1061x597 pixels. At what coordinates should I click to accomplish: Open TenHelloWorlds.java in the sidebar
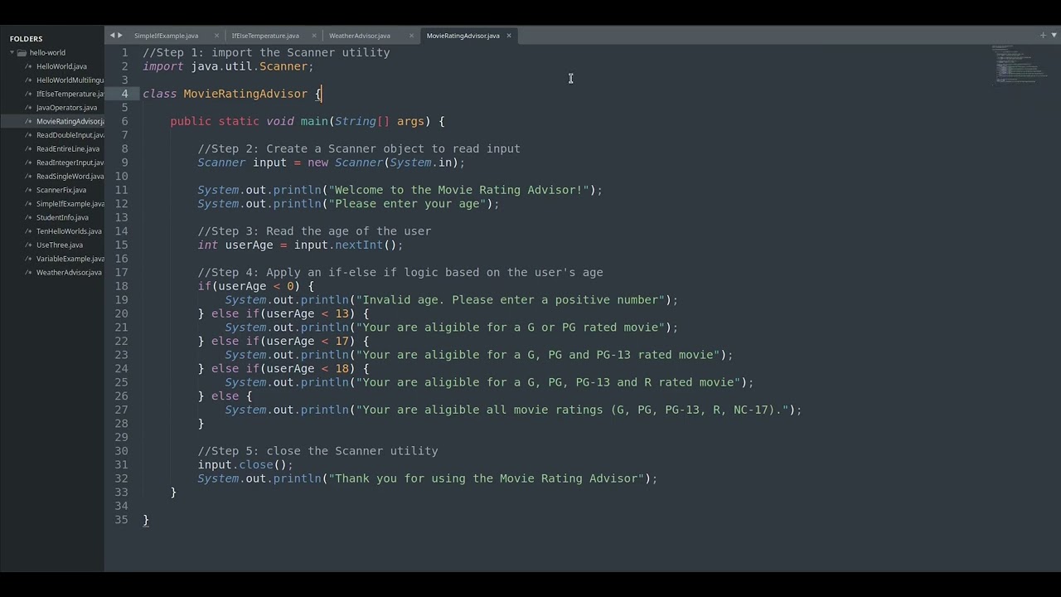pyautogui.click(x=69, y=231)
